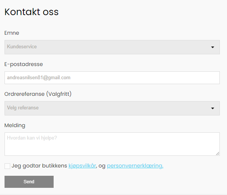
Task: Tick the terms acceptance checkbox
Action: pos(7,166)
